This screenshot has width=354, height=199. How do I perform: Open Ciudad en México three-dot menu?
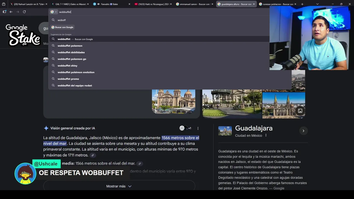point(266,135)
